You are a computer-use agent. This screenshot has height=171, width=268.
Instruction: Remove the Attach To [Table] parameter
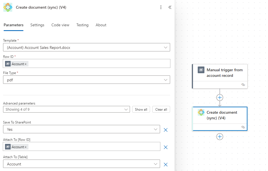(x=166, y=165)
